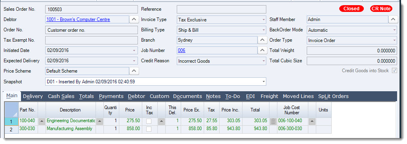Viewport: 407px width, 144px height.
Task: Click the Job Cost Number column header
Action: tap(292, 110)
